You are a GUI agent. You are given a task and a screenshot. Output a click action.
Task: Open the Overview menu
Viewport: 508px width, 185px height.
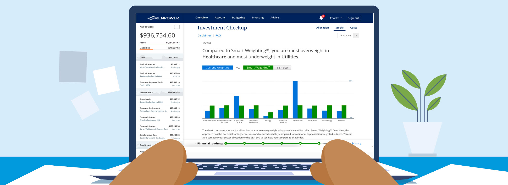[202, 18]
